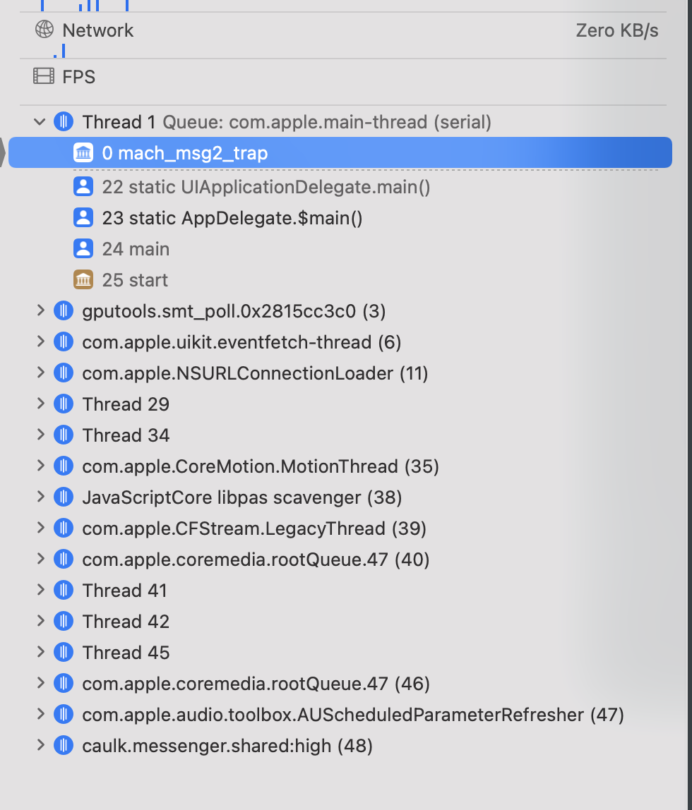The image size is (692, 810).
Task: Click the thread icon beside caulk.messenger.shared:high
Action: click(64, 745)
